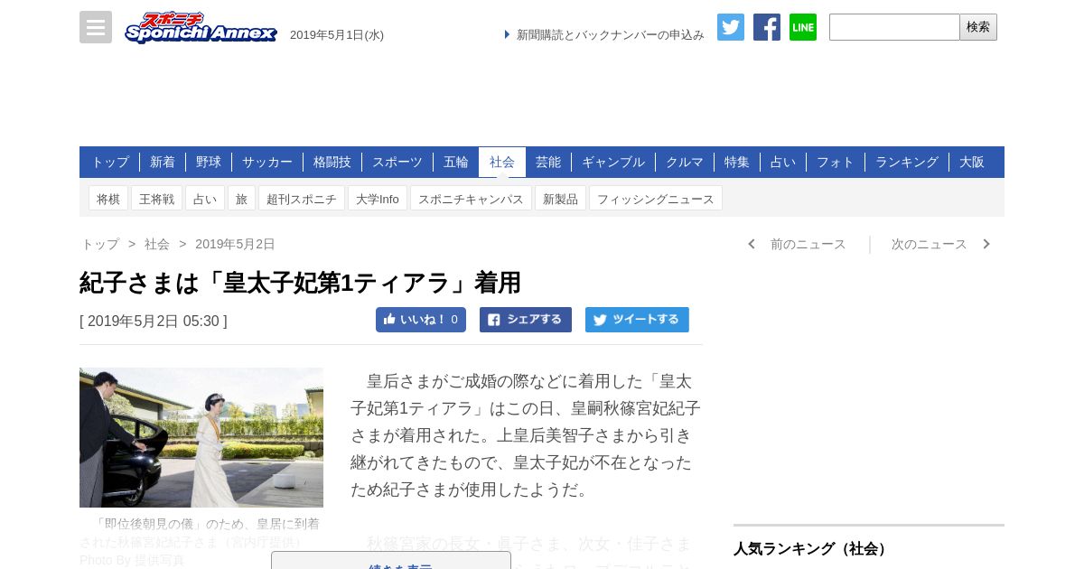The width and height of the screenshot is (1084, 569).
Task: Click the トップ breadcrumb link
Action: [100, 244]
